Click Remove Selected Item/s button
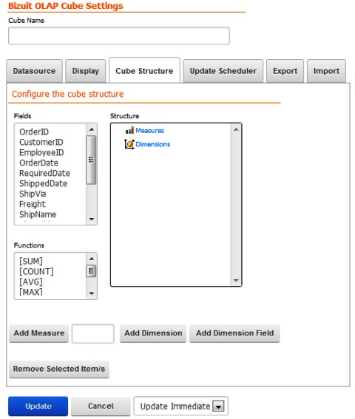Screen dimensions: 355x419 59,369
